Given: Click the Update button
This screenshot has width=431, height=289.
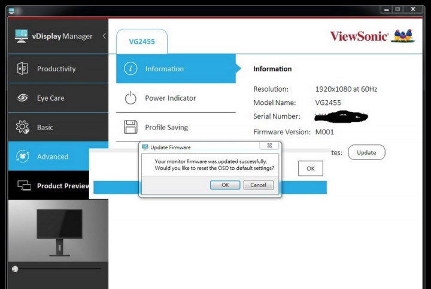Looking at the screenshot, I should pyautogui.click(x=366, y=152).
